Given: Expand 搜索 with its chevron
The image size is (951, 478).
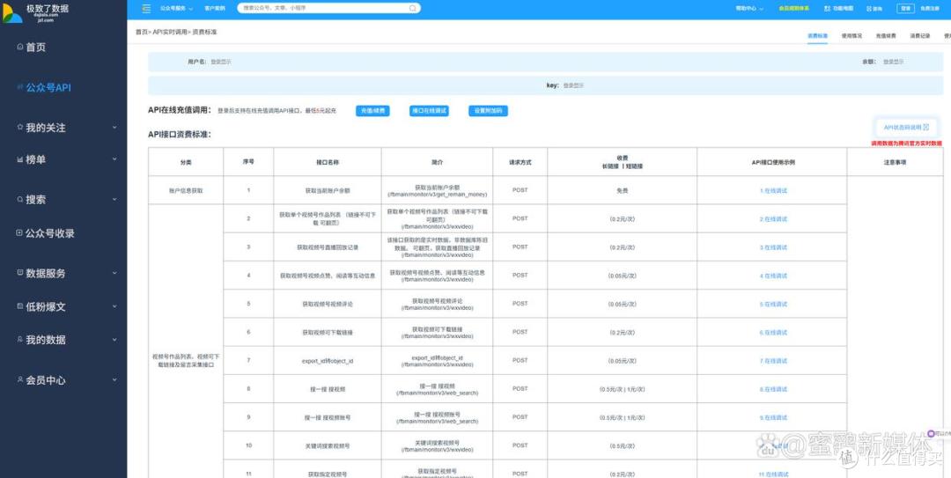Looking at the screenshot, I should 114,200.
